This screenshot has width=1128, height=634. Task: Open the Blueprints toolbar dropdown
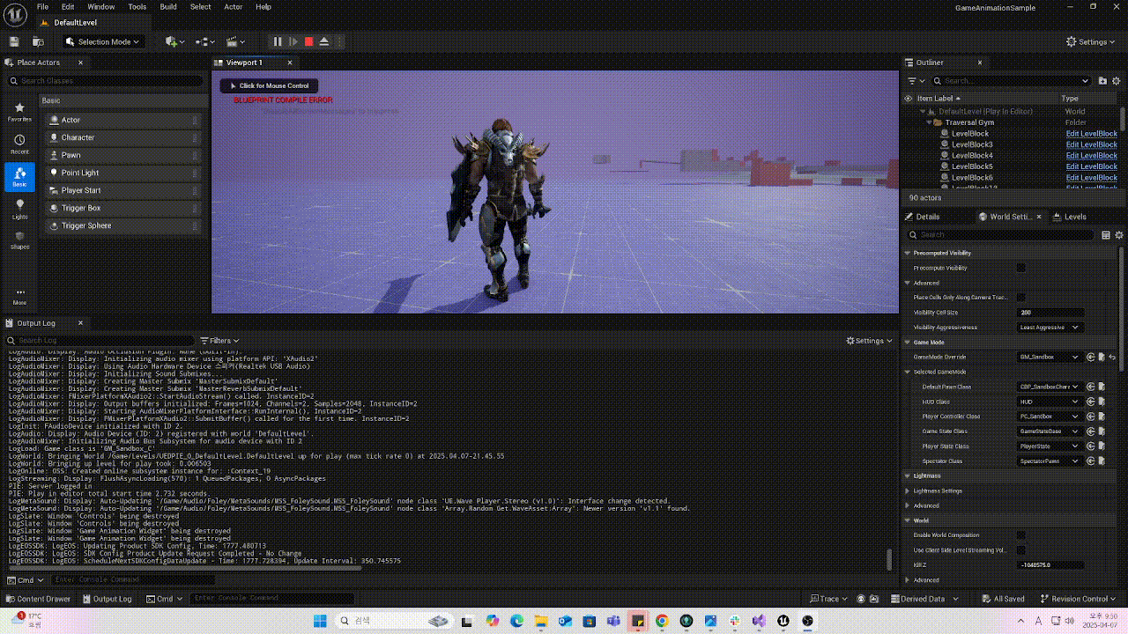pos(205,41)
